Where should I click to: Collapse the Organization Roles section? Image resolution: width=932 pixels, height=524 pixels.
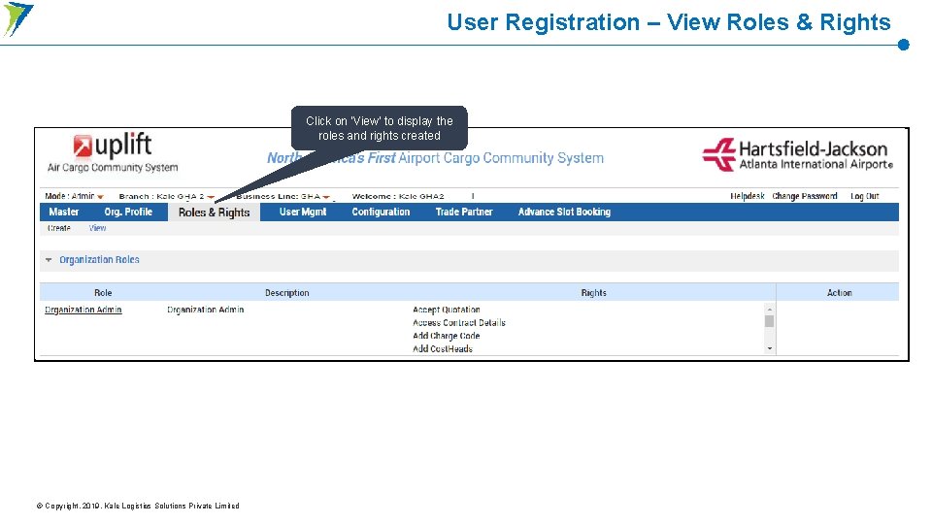[49, 260]
